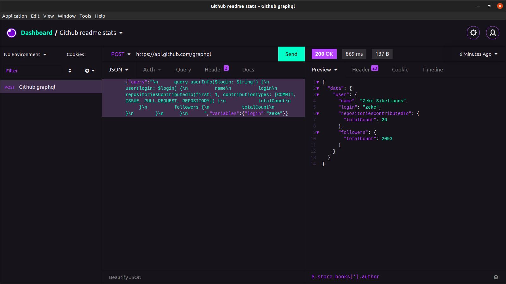
Task: Click the sidebar sort order icon
Action: 70,71
